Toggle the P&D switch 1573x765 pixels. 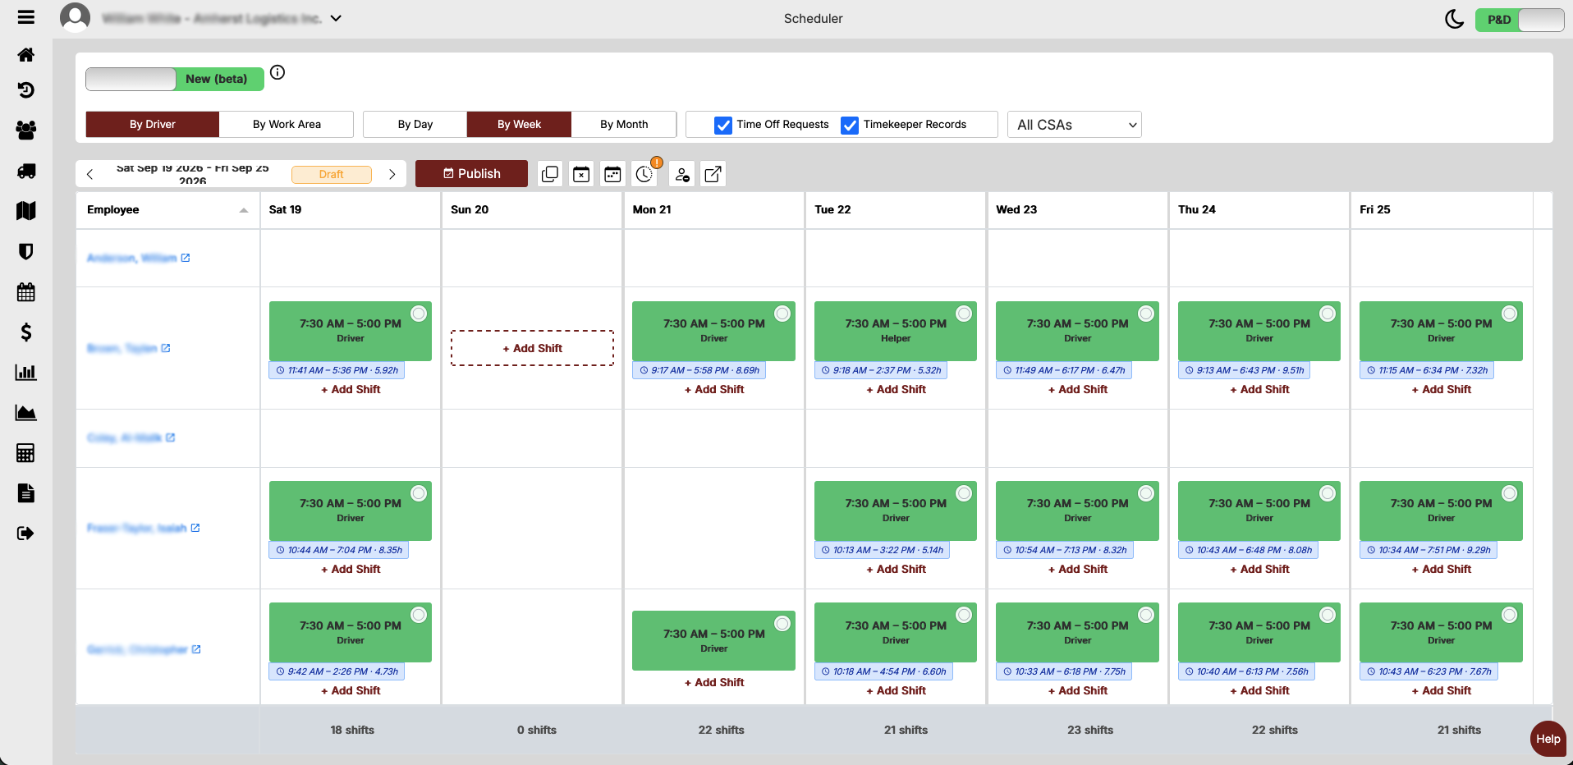[x=1520, y=20]
